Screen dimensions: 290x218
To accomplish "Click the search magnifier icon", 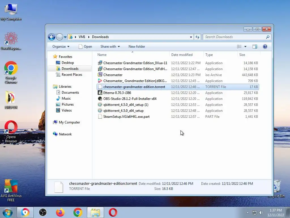I will point(268,37).
